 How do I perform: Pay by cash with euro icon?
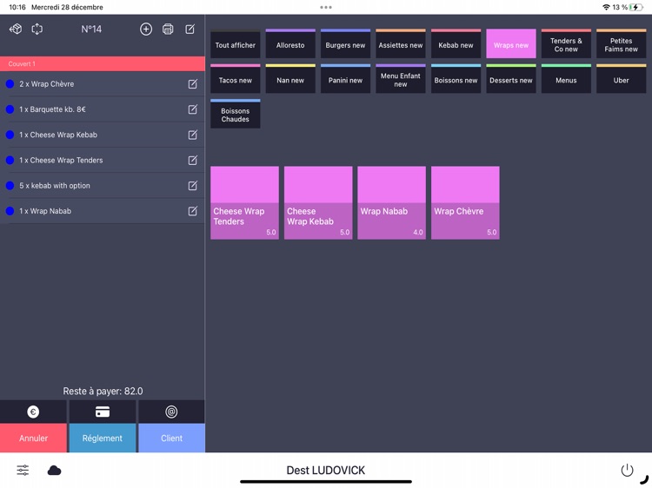pos(33,412)
